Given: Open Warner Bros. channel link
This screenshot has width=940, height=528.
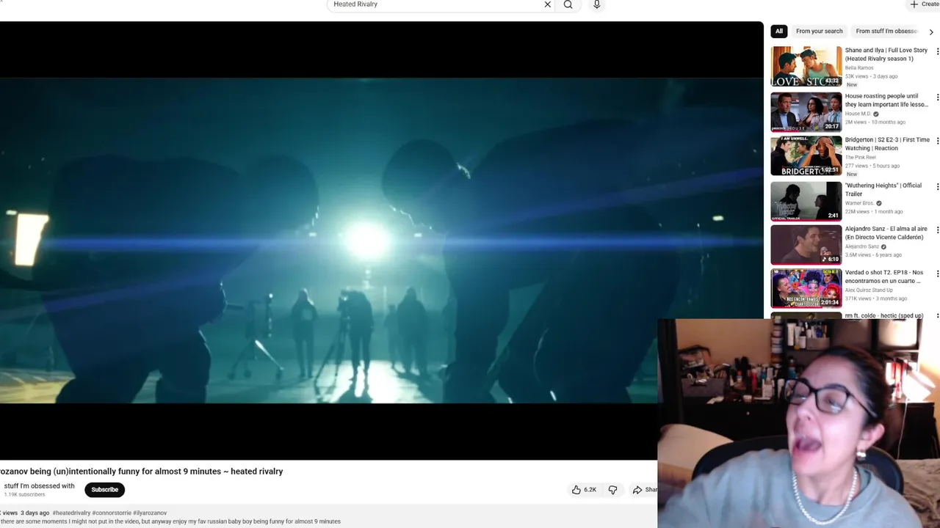Looking at the screenshot, I should tap(859, 203).
